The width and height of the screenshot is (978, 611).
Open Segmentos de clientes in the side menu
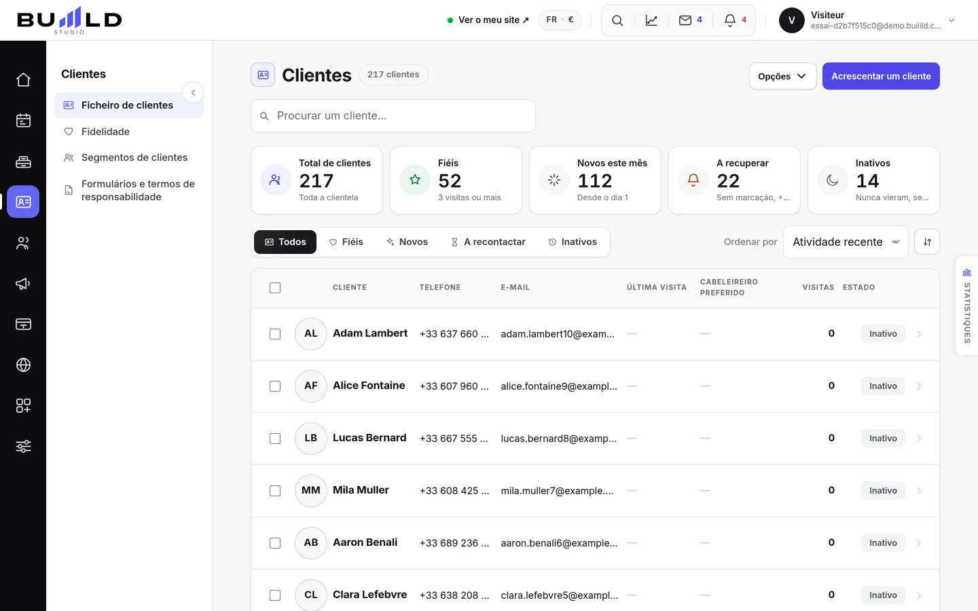coord(129,158)
